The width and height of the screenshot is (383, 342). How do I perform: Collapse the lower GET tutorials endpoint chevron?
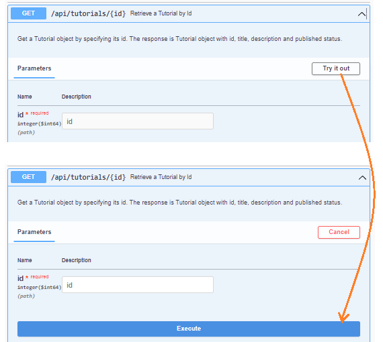[362, 178]
